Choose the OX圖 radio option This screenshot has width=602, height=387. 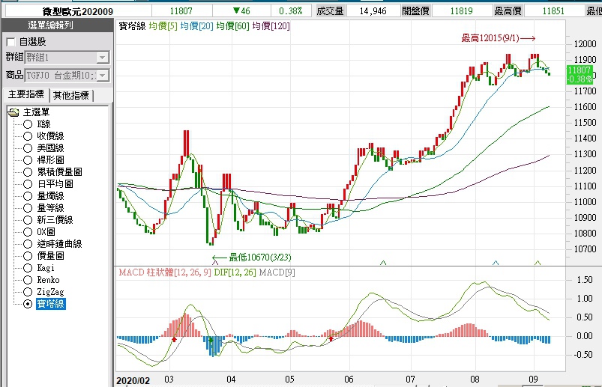pos(28,232)
